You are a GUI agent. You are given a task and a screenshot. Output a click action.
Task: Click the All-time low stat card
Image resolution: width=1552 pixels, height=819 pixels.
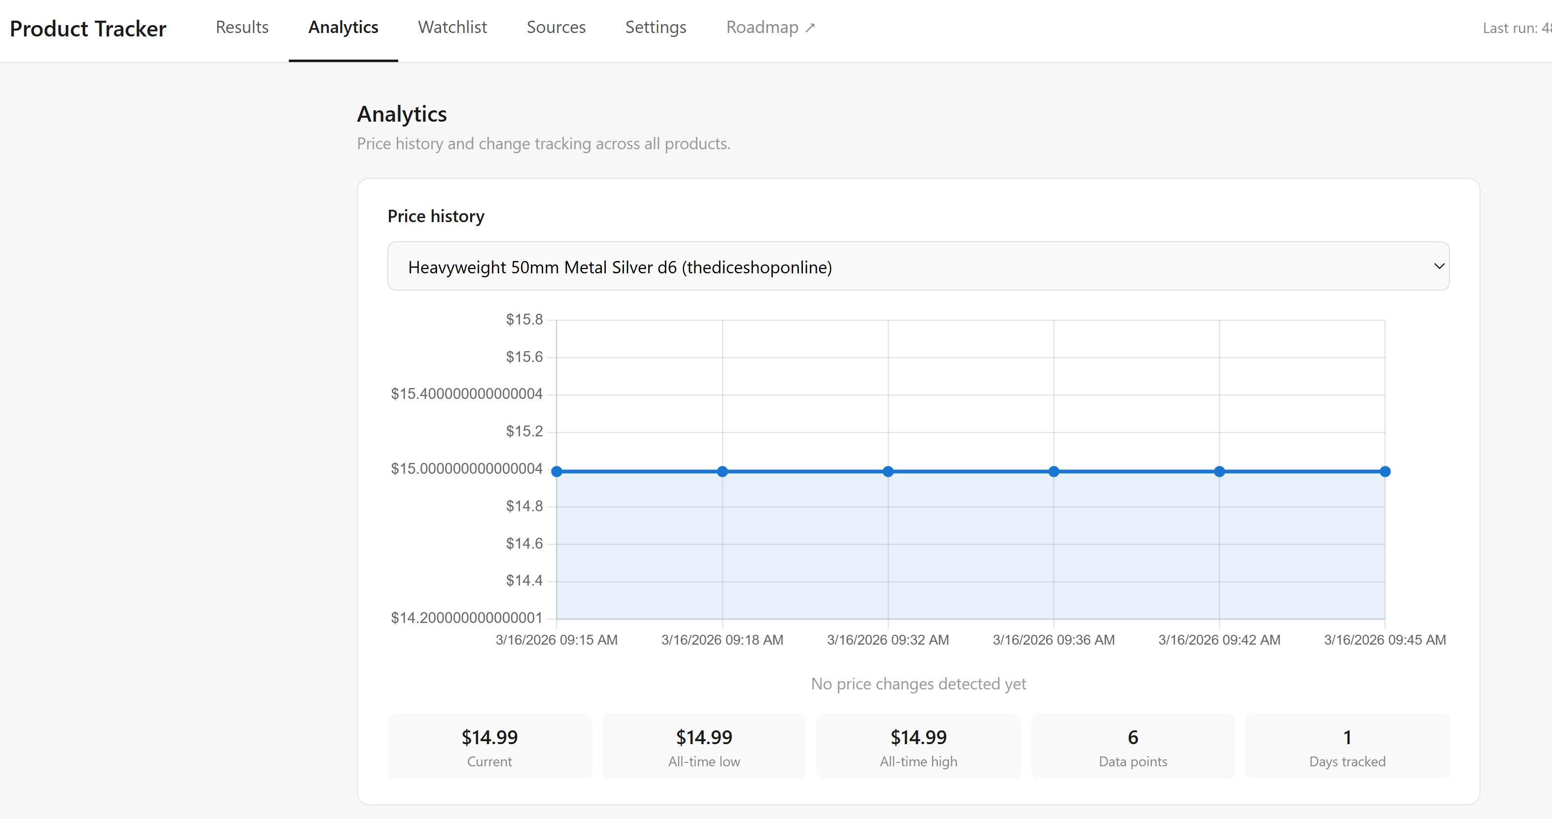point(703,746)
